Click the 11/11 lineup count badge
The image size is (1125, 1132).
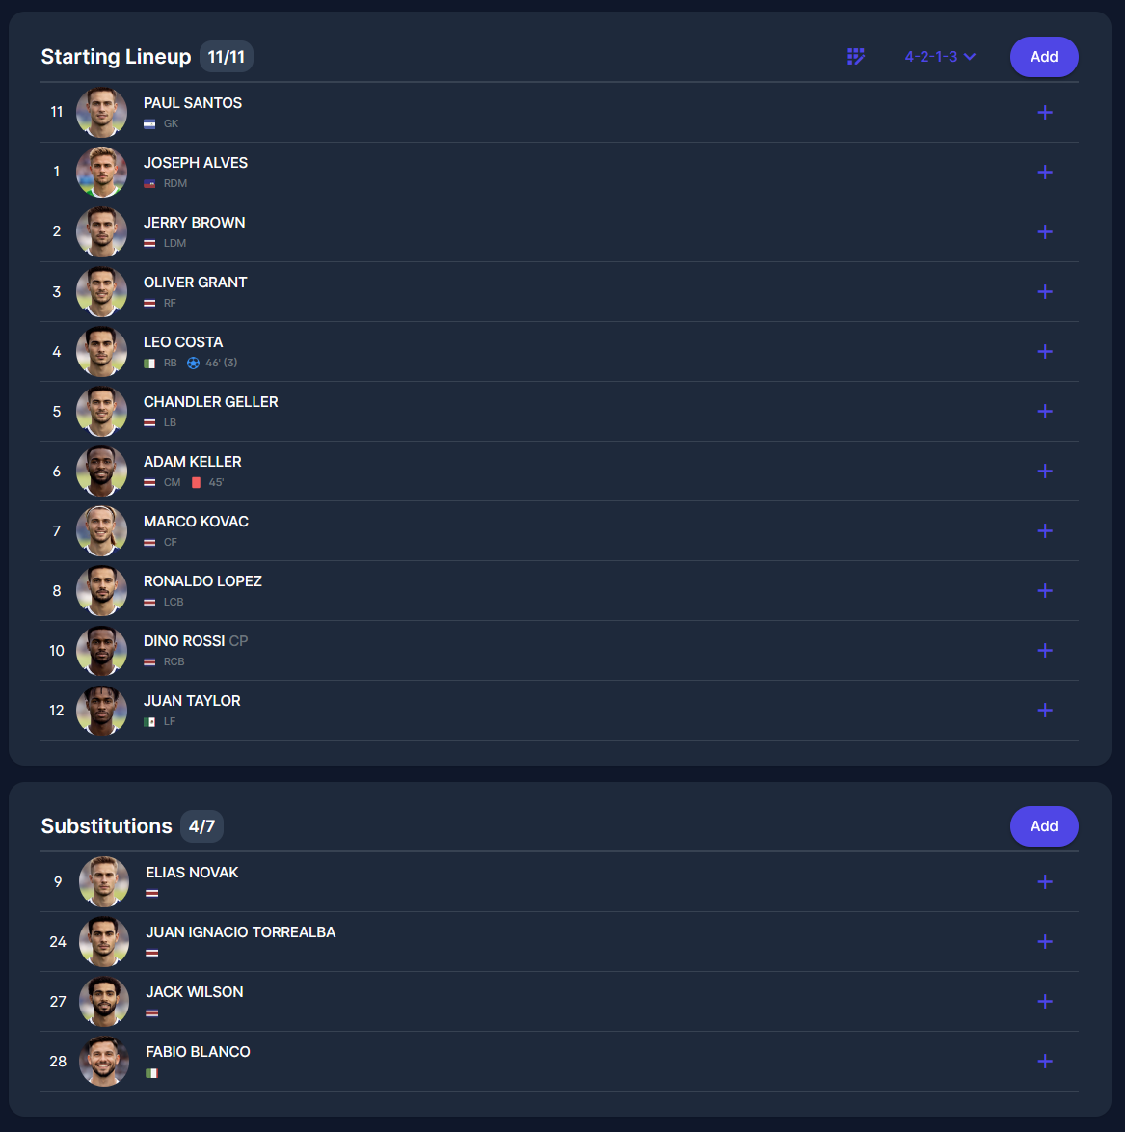tap(226, 56)
